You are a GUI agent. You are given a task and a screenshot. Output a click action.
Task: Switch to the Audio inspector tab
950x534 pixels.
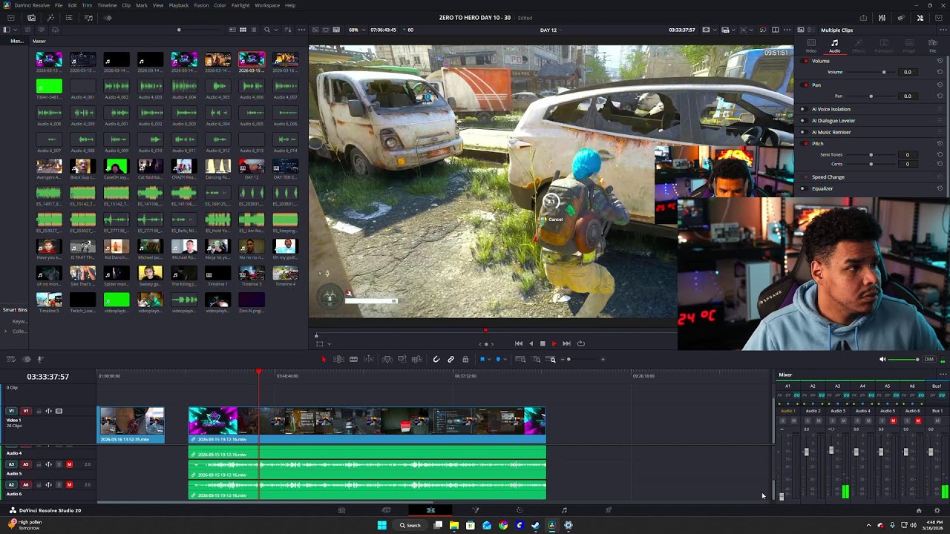(x=834, y=45)
